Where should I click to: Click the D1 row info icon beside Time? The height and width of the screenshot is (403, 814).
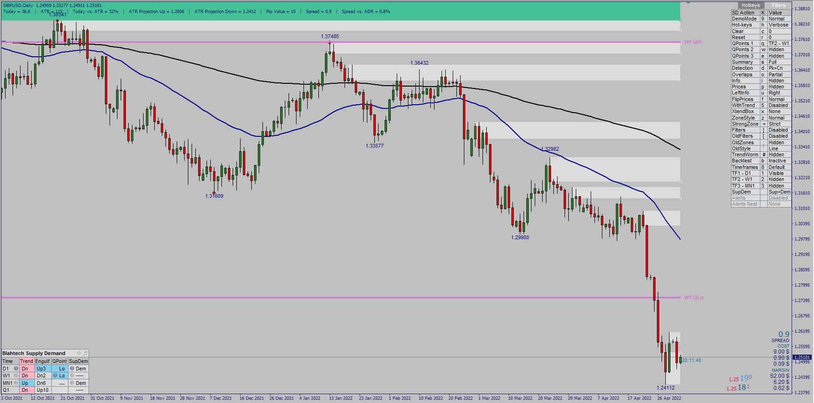16,368
